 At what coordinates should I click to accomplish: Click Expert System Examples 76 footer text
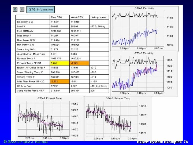click(162, 142)
